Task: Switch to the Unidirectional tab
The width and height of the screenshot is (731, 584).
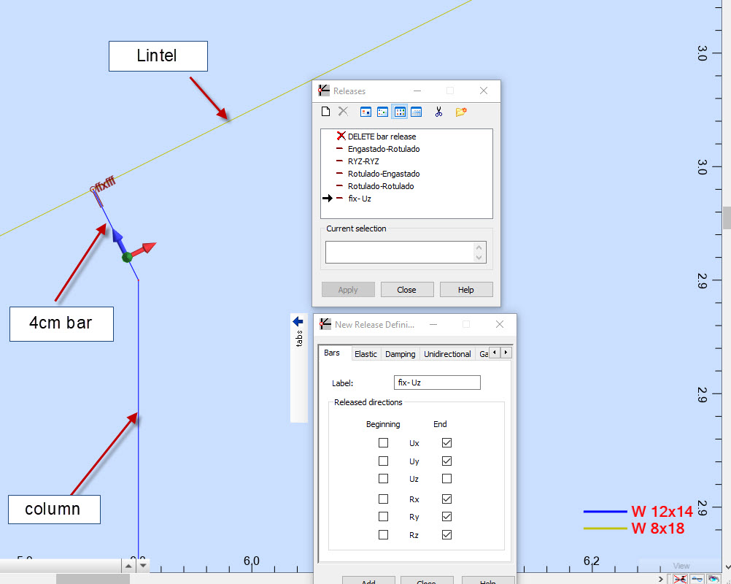Action: (447, 354)
